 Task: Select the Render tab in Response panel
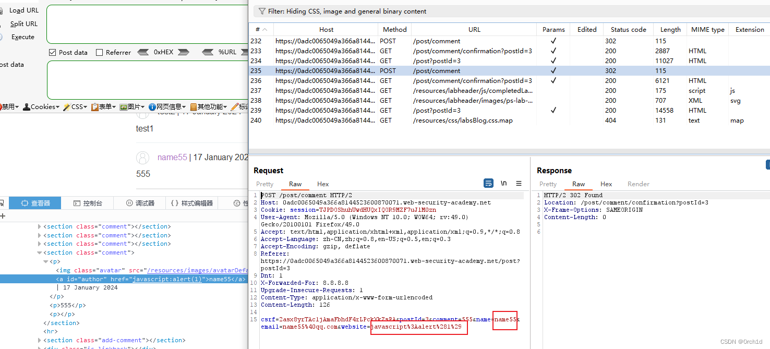click(x=639, y=184)
